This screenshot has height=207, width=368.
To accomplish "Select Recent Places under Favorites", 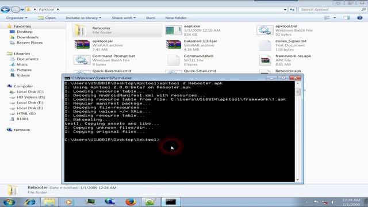I will [29, 43].
